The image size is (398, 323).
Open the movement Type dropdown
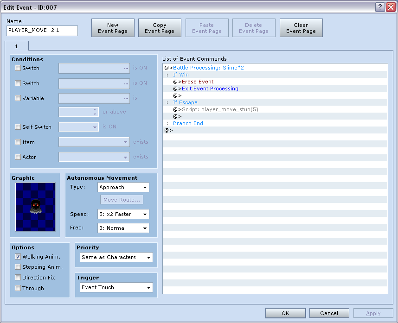tap(123, 188)
